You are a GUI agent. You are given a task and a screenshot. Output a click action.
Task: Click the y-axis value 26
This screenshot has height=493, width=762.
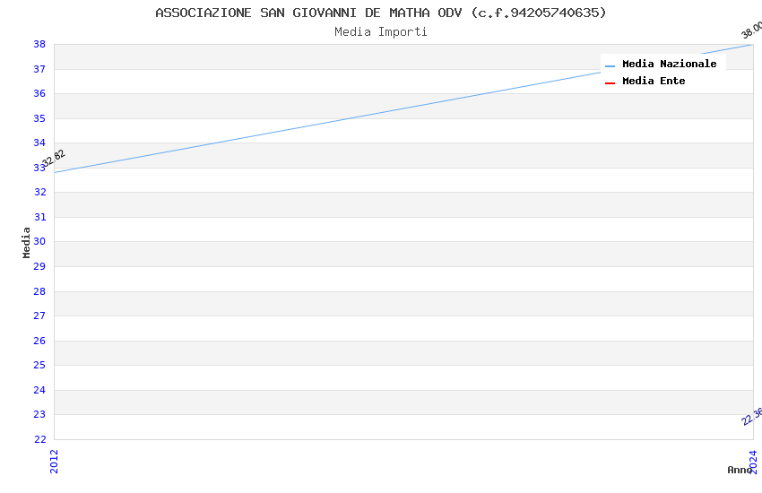click(x=39, y=341)
